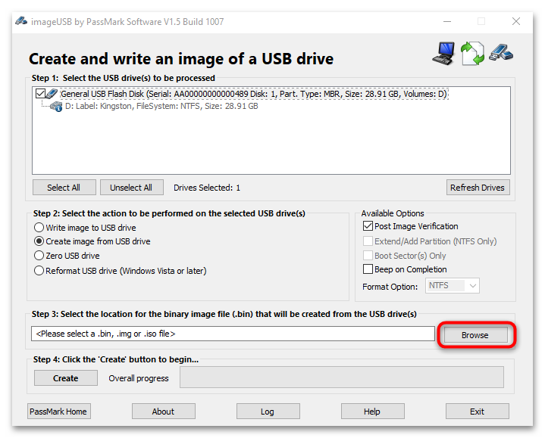The height and width of the screenshot is (438, 545).
Task: Click Browse to choose image file
Action: point(475,335)
